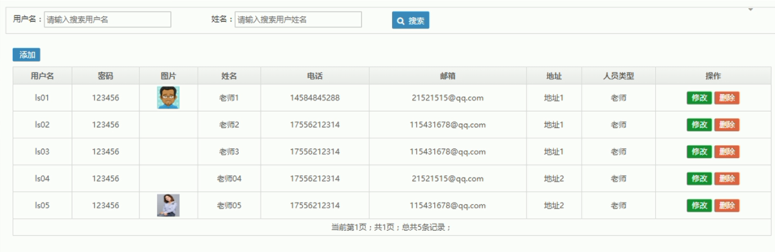Select the 电话 column header

[x=315, y=76]
